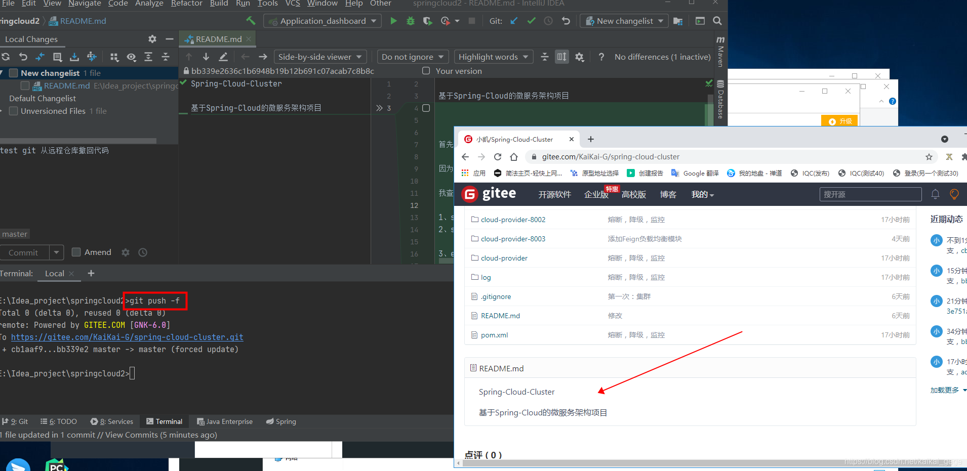967x471 pixels.
Task: Collapse the New changelist tree node
Action: tap(2, 73)
